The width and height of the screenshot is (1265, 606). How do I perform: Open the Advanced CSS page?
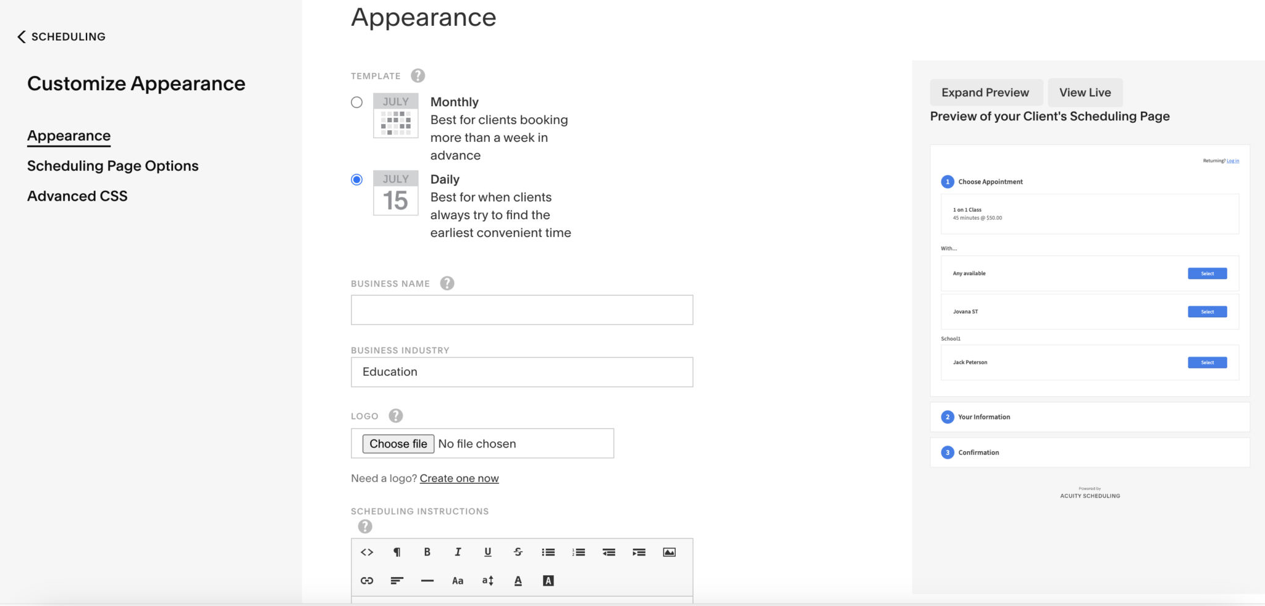click(x=77, y=196)
